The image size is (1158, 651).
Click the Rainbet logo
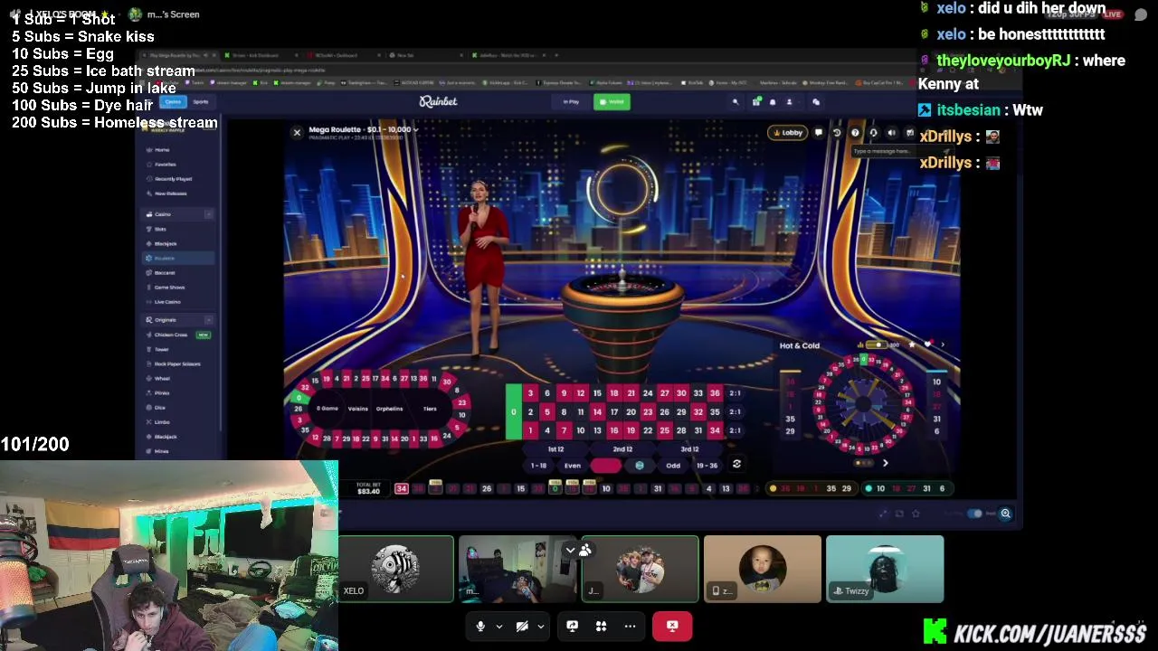[x=438, y=101]
